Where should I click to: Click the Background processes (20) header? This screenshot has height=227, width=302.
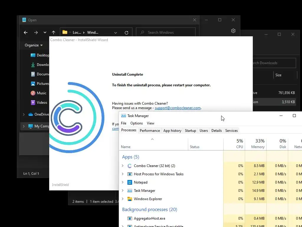[150, 210]
